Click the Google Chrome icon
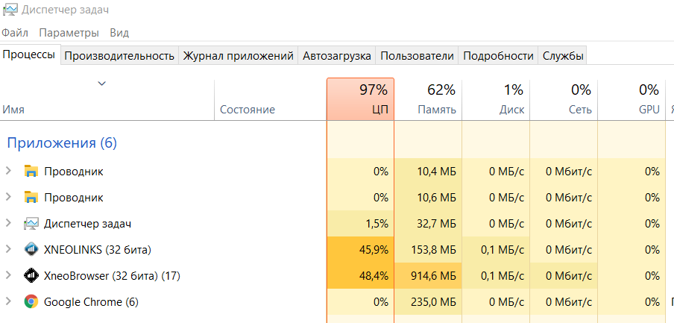Image resolution: width=674 pixels, height=323 pixels. (31, 302)
